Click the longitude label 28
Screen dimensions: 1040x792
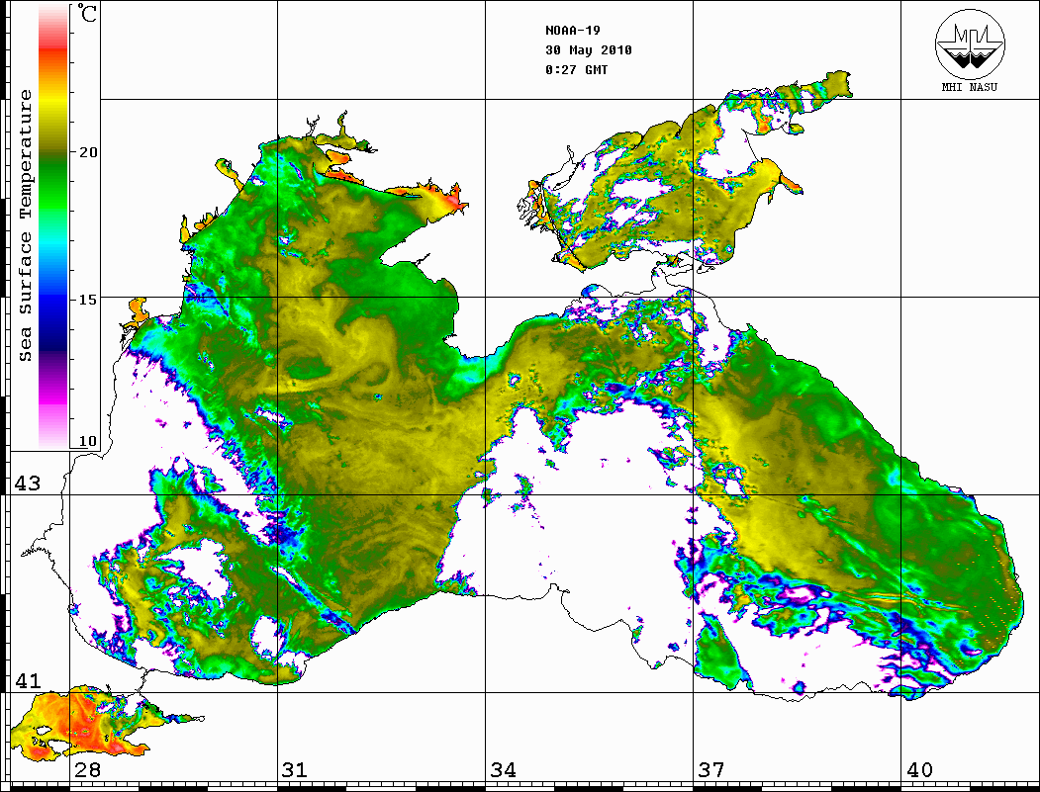pyautogui.click(x=87, y=770)
